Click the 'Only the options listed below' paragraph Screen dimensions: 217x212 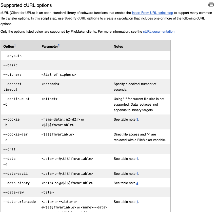pos(88,32)
